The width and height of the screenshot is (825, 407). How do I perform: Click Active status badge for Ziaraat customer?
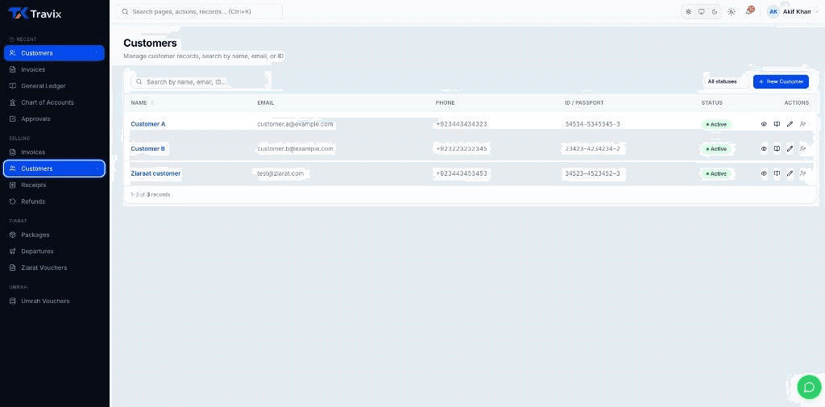pyautogui.click(x=716, y=174)
